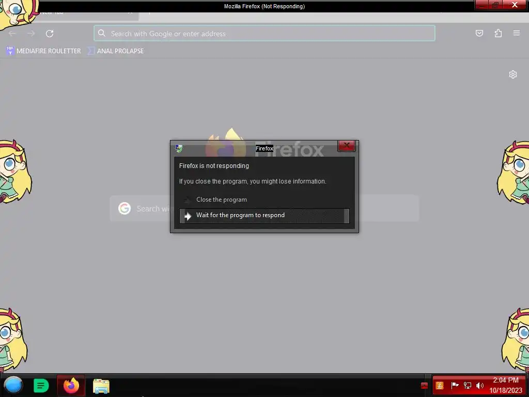Viewport: 529px width, 397px height.
Task: Click the dialog's title bar program icon
Action: 179,148
